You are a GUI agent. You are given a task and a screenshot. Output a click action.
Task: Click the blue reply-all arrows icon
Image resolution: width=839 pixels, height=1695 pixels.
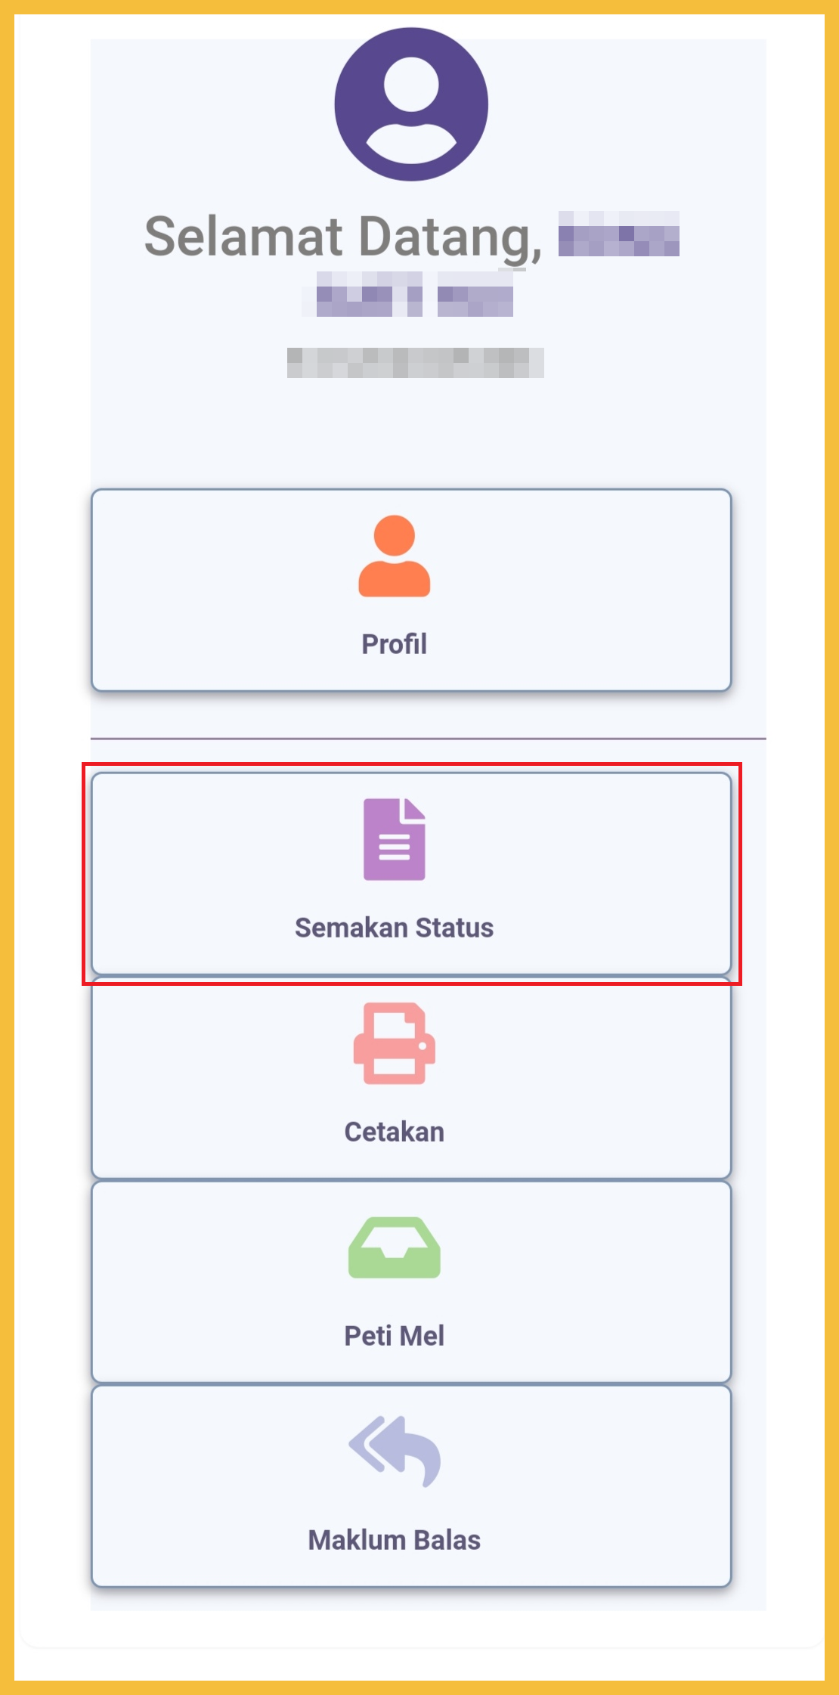pyautogui.click(x=394, y=1450)
